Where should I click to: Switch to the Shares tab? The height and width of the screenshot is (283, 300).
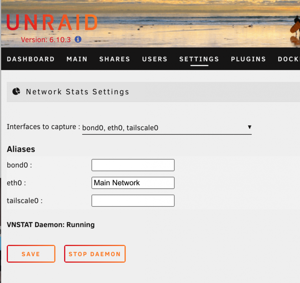115,59
